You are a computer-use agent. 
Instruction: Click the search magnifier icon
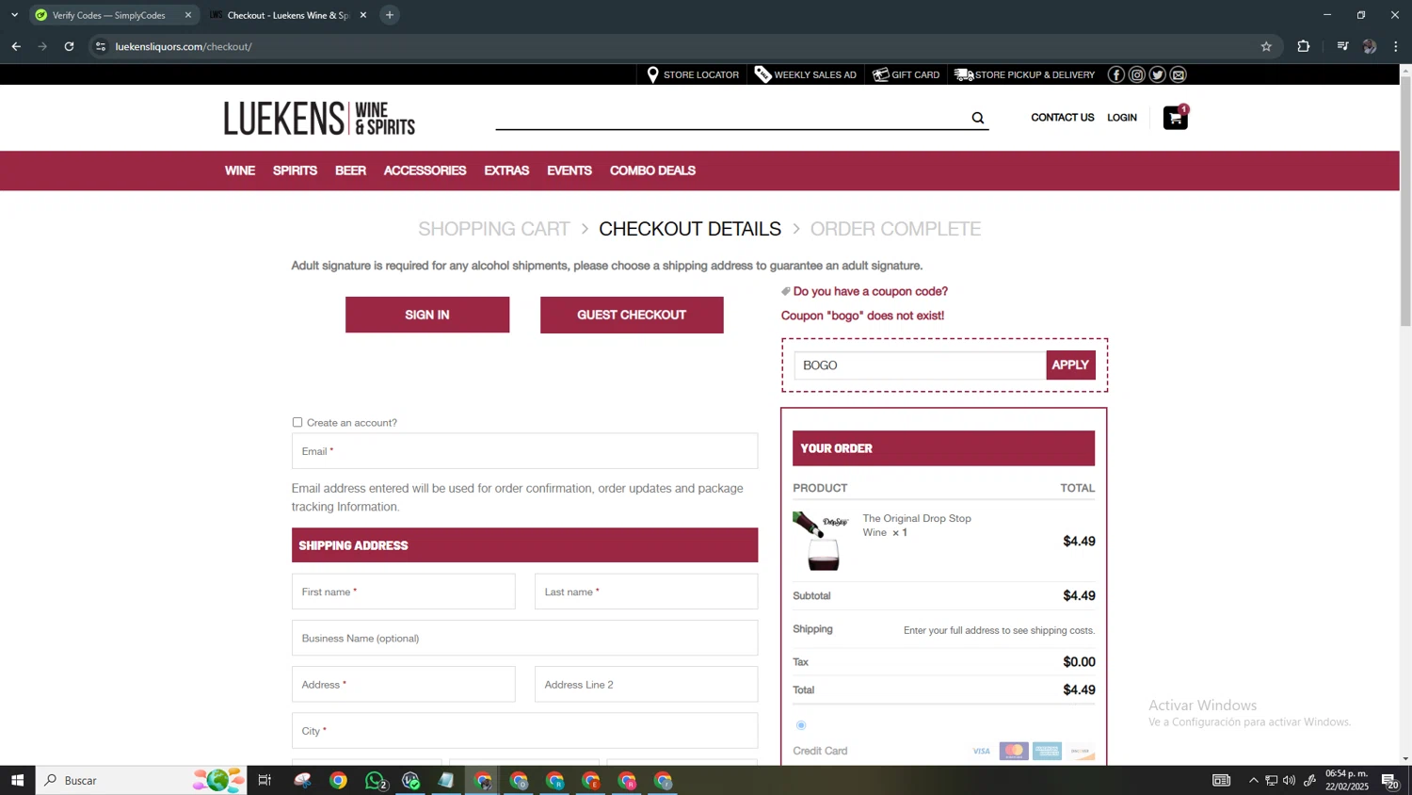pyautogui.click(x=978, y=118)
